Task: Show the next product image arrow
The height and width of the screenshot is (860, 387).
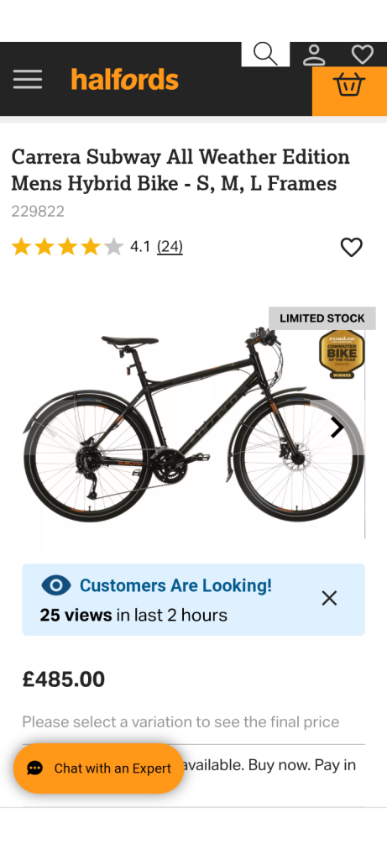Action: 337,427
